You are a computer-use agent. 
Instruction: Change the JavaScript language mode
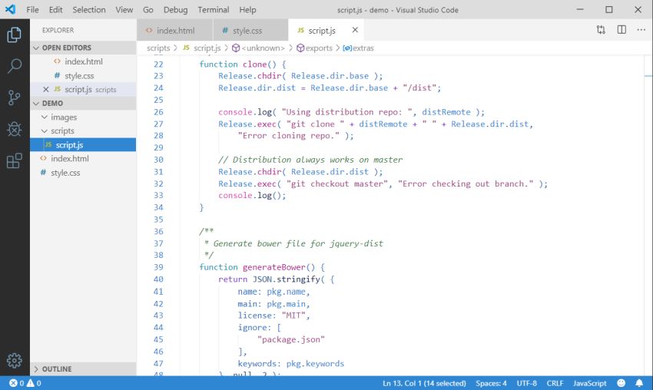point(590,382)
